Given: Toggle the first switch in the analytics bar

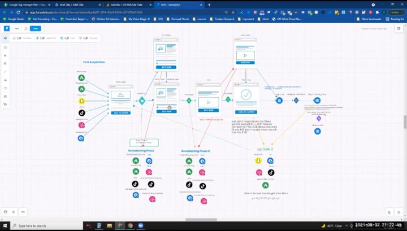Looking at the screenshot, I should 19,38.
